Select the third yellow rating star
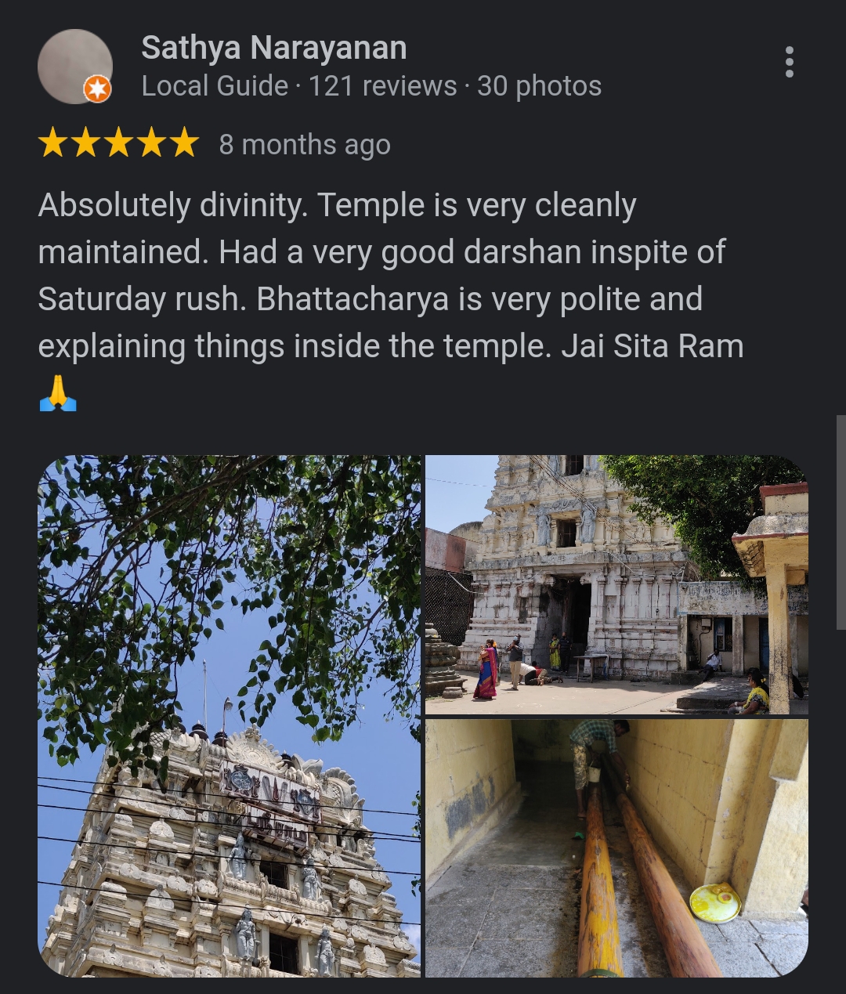Viewport: 846px width, 994px height. click(x=118, y=143)
